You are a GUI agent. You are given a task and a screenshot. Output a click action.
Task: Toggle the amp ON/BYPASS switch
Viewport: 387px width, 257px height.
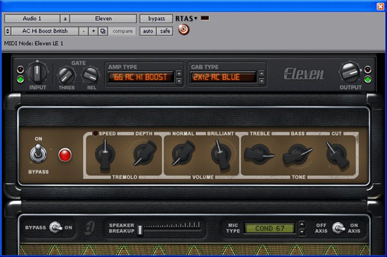click(x=38, y=154)
